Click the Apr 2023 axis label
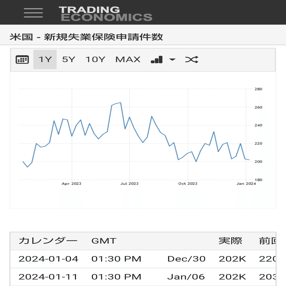 pos(71,184)
